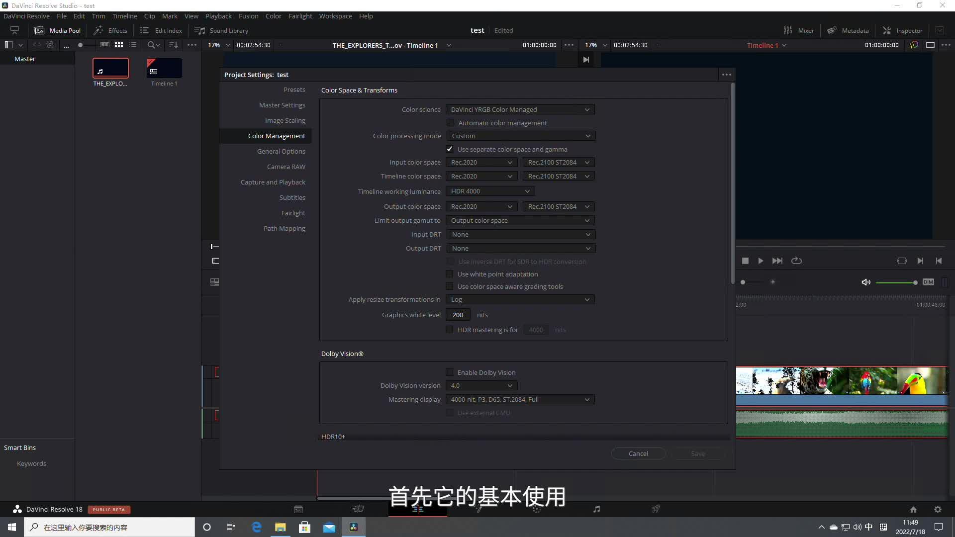Open Input color space Rec.2020 dropdown
This screenshot has height=537, width=955.
tap(481, 162)
